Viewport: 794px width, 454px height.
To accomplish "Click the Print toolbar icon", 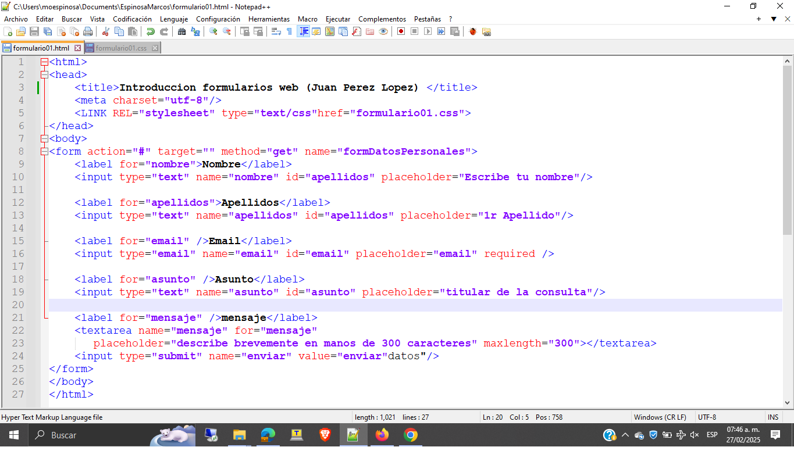I will 88,32.
